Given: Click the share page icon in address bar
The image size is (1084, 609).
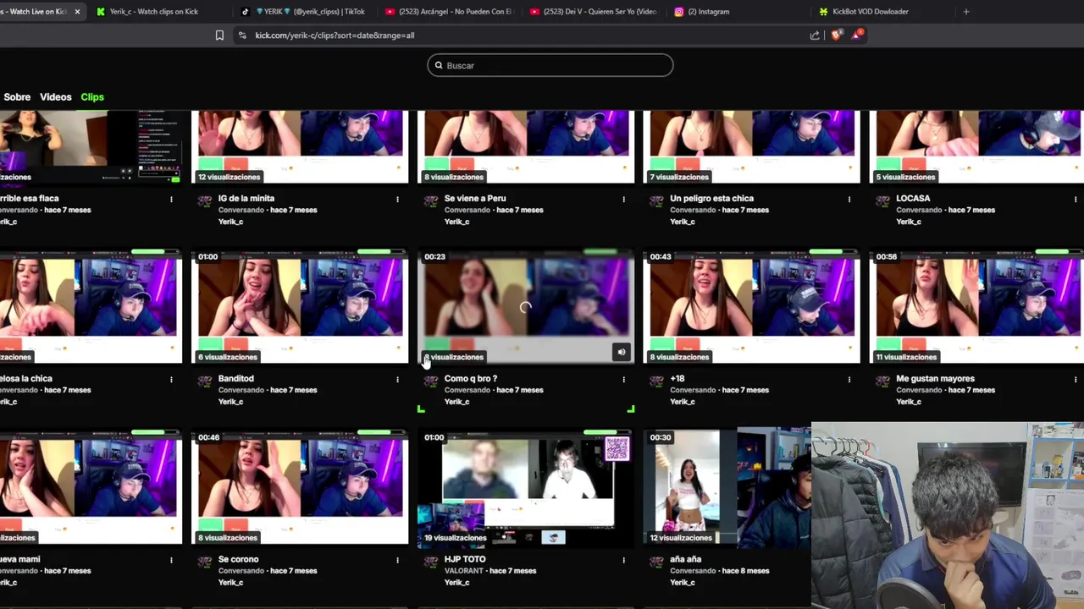Looking at the screenshot, I should 815,36.
